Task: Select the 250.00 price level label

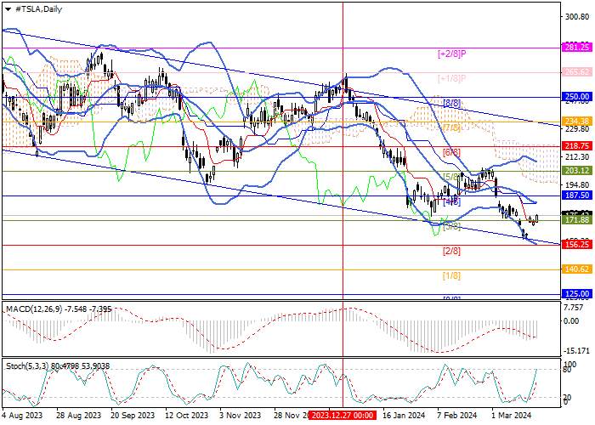Action: 576,97
